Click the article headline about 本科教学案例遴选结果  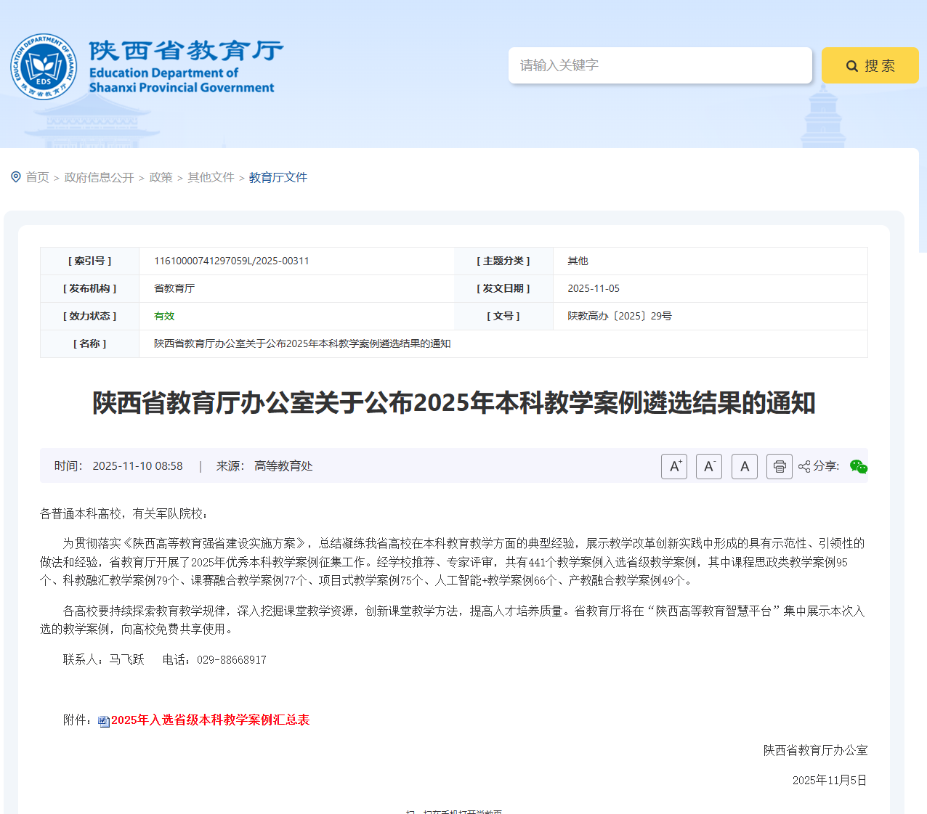pyautogui.click(x=453, y=403)
